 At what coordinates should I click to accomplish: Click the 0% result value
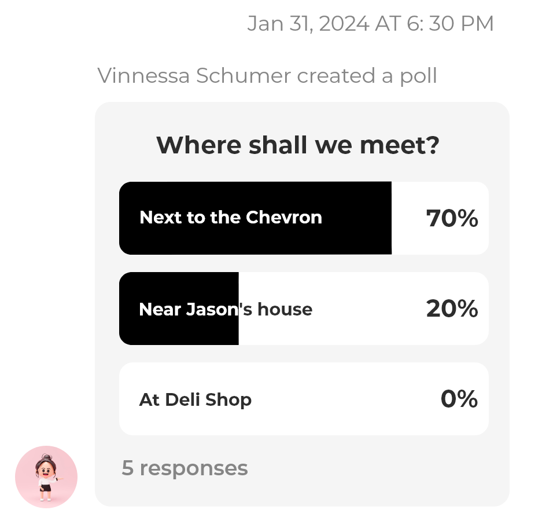tap(459, 399)
